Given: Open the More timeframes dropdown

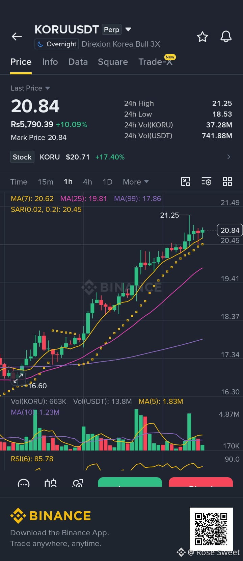Looking at the screenshot, I should (x=136, y=182).
